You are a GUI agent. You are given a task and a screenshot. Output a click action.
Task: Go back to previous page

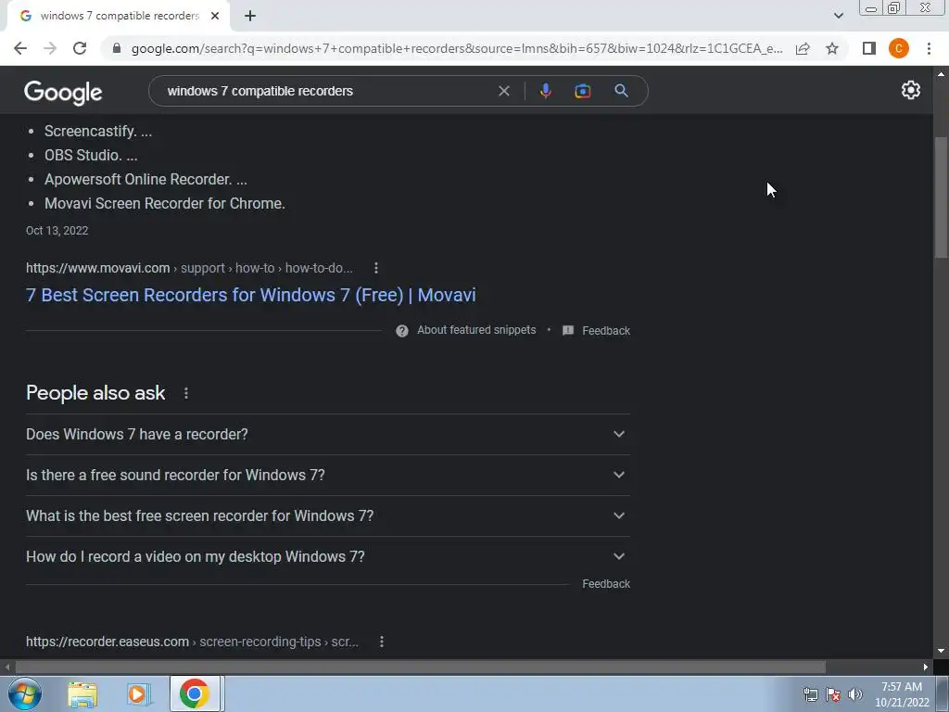pyautogui.click(x=20, y=48)
